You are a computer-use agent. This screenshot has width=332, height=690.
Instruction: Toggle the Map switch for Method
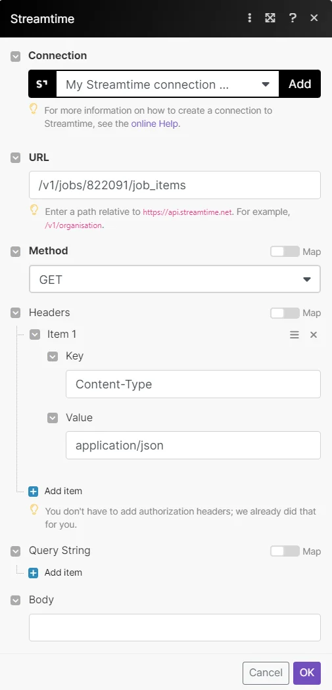[x=285, y=252]
